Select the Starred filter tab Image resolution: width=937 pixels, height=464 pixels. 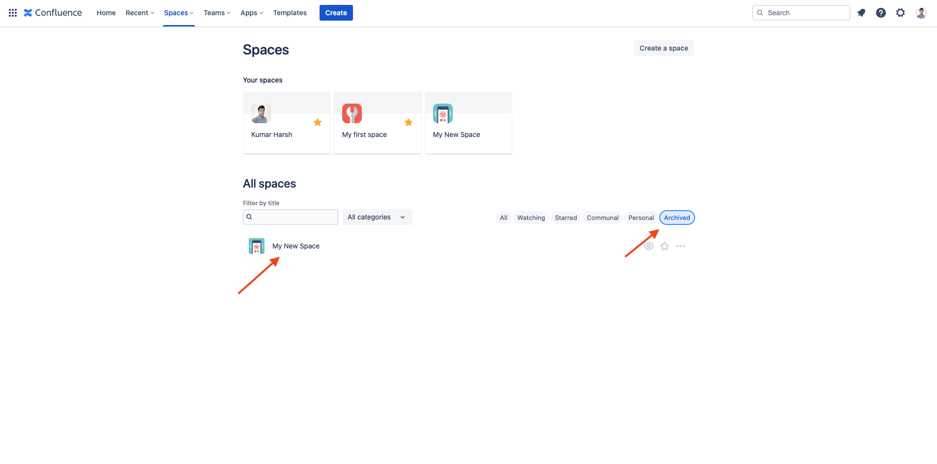[x=566, y=218]
